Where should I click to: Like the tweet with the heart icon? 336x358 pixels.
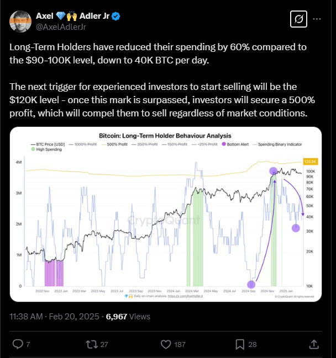tap(166, 344)
